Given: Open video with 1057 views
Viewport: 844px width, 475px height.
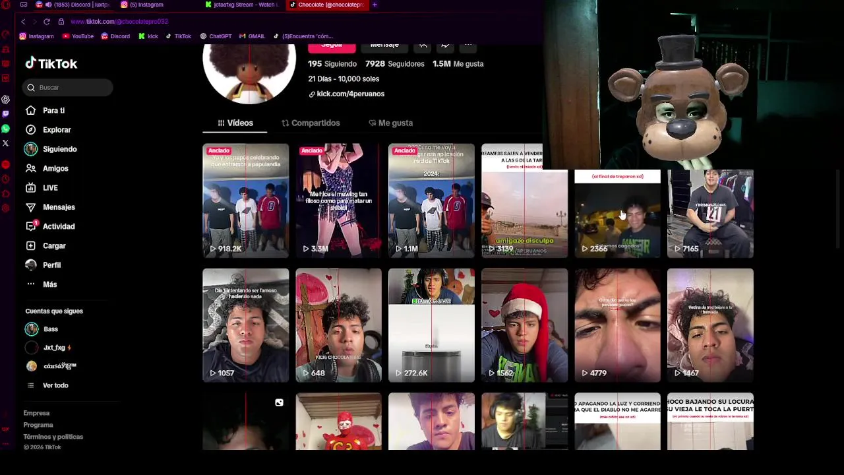Looking at the screenshot, I should 246,325.
